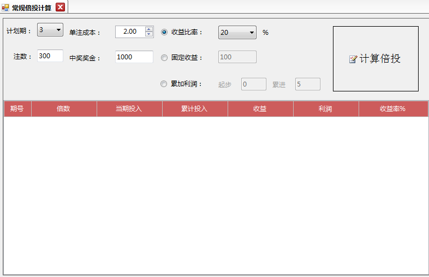
Task: Click the app icon beside 常规倍投计算 tab
Action: point(5,8)
